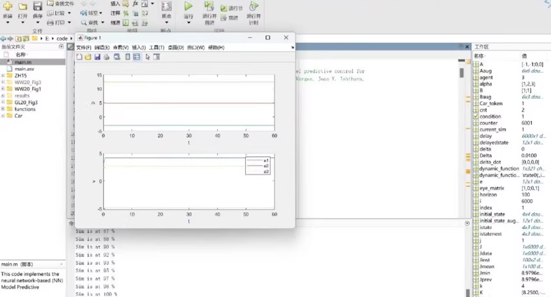
Task: Open the dropdown arrow under New (新建)
Action: point(8,23)
